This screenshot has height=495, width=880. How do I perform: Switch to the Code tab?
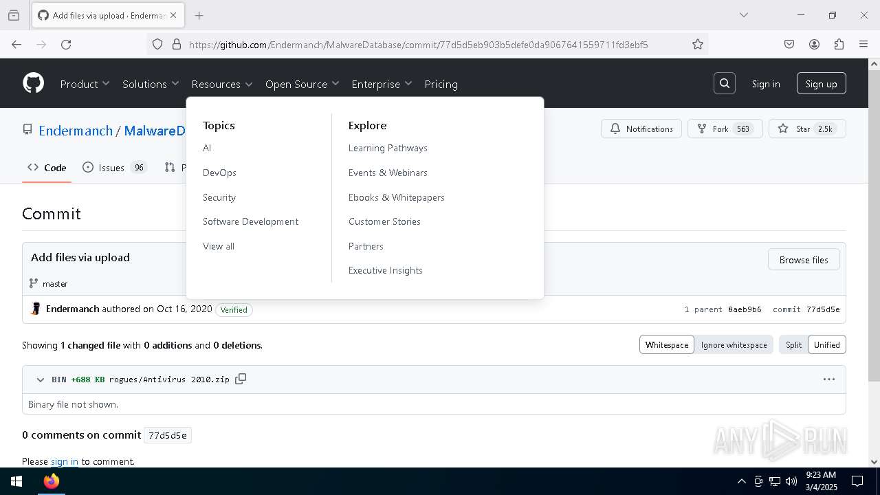pos(47,168)
